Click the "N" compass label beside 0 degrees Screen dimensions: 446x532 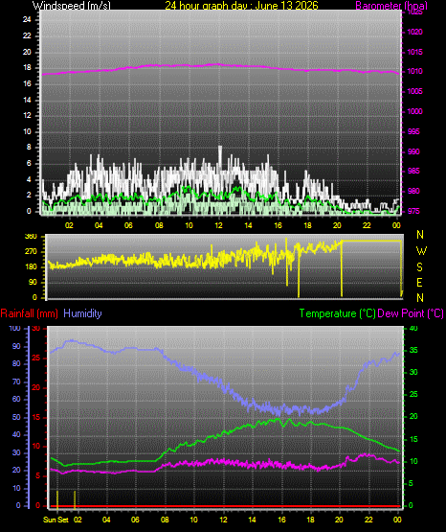click(x=420, y=297)
